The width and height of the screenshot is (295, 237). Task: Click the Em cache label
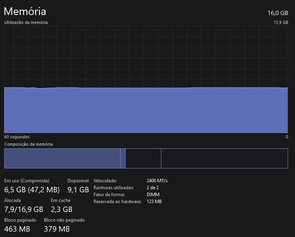(60, 200)
